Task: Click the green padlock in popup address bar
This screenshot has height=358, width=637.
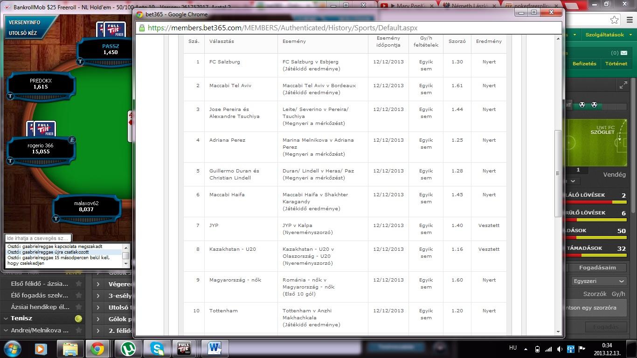Action: [142, 28]
